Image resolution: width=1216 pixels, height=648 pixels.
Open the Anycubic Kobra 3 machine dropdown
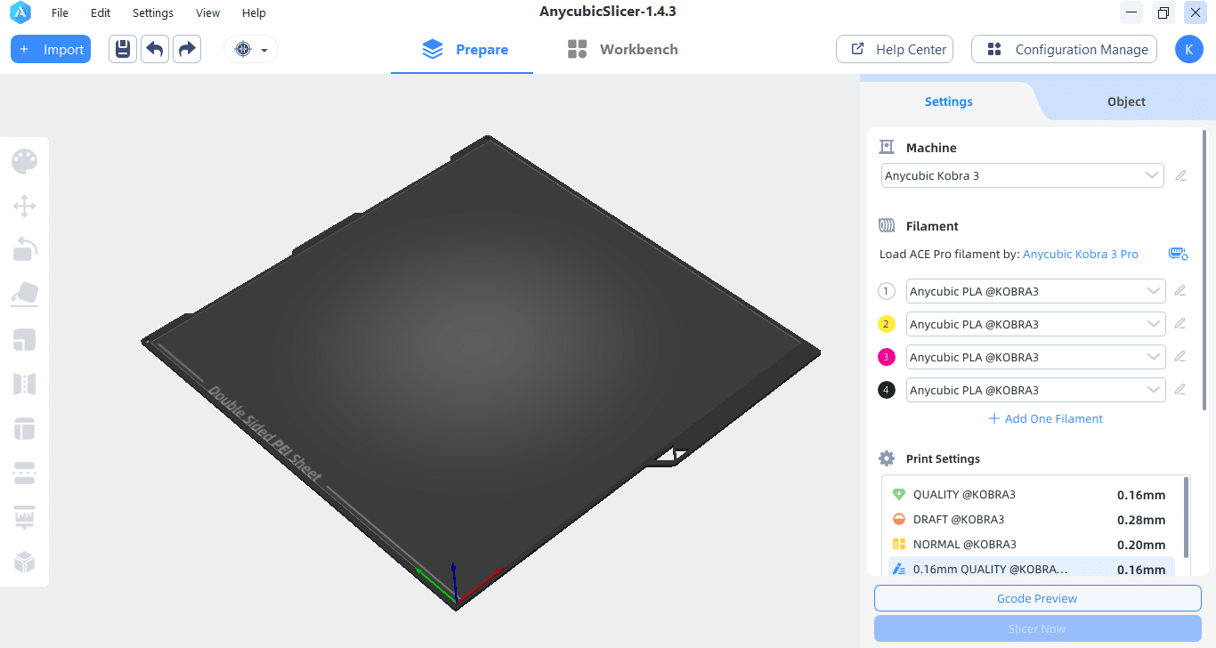pyautogui.click(x=1022, y=175)
